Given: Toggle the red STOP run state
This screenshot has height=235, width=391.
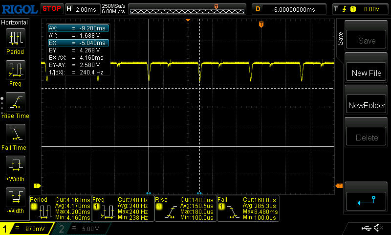Looking at the screenshot, I should (51, 8).
